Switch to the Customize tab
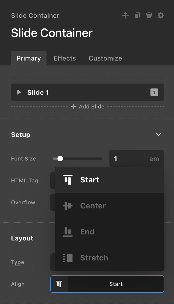The height and width of the screenshot is (304, 174). (x=105, y=58)
